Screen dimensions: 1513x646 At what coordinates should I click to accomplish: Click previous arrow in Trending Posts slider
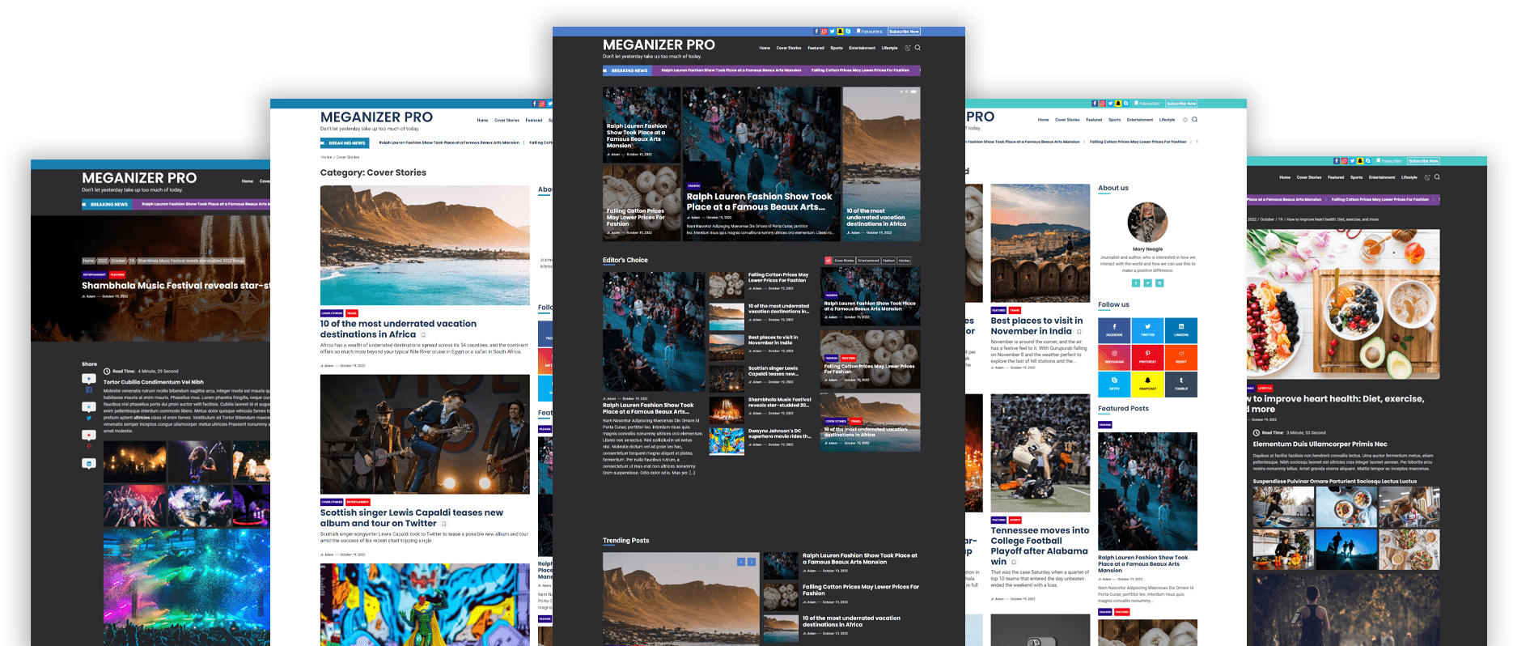point(740,562)
